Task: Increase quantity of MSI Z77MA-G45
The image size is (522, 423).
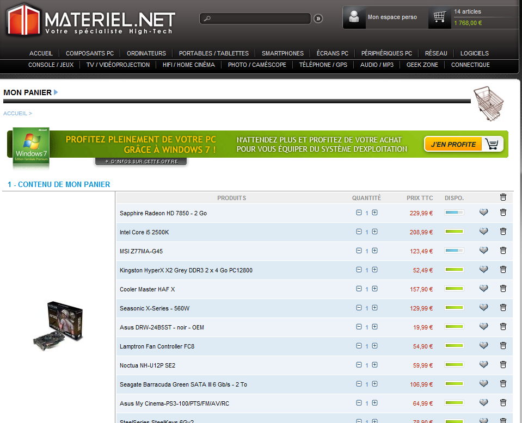Action: 374,251
